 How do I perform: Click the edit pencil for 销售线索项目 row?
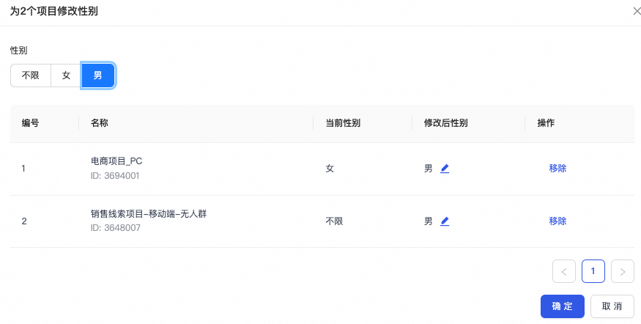click(x=445, y=221)
